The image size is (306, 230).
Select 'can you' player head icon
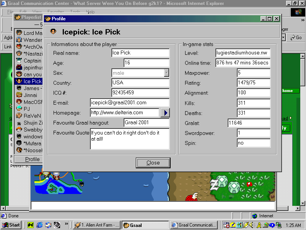(19, 74)
